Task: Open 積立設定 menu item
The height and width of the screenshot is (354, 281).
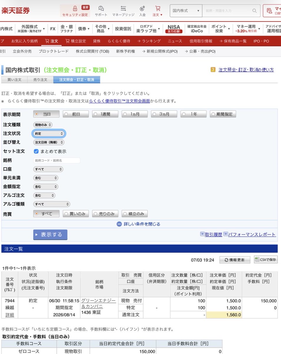Action: pos(76,41)
